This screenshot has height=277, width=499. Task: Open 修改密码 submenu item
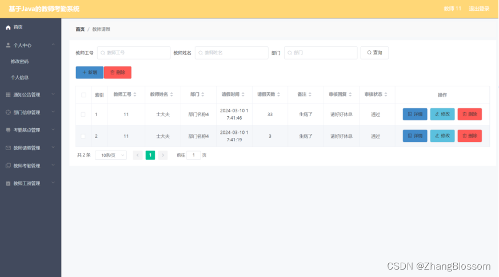(20, 61)
